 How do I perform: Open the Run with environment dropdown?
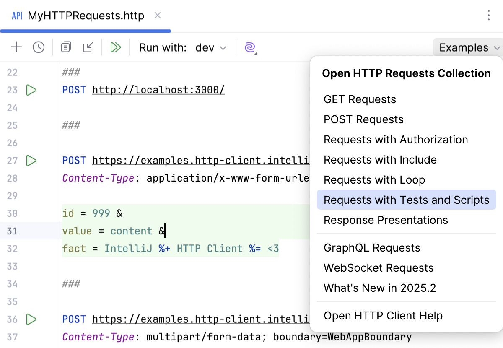(211, 47)
